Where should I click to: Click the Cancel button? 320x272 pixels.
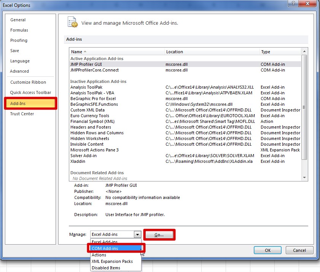(299, 250)
